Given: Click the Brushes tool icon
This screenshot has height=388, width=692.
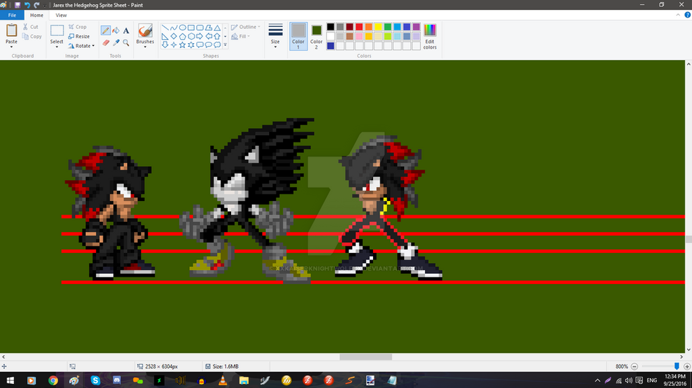Looking at the screenshot, I should point(145,31).
